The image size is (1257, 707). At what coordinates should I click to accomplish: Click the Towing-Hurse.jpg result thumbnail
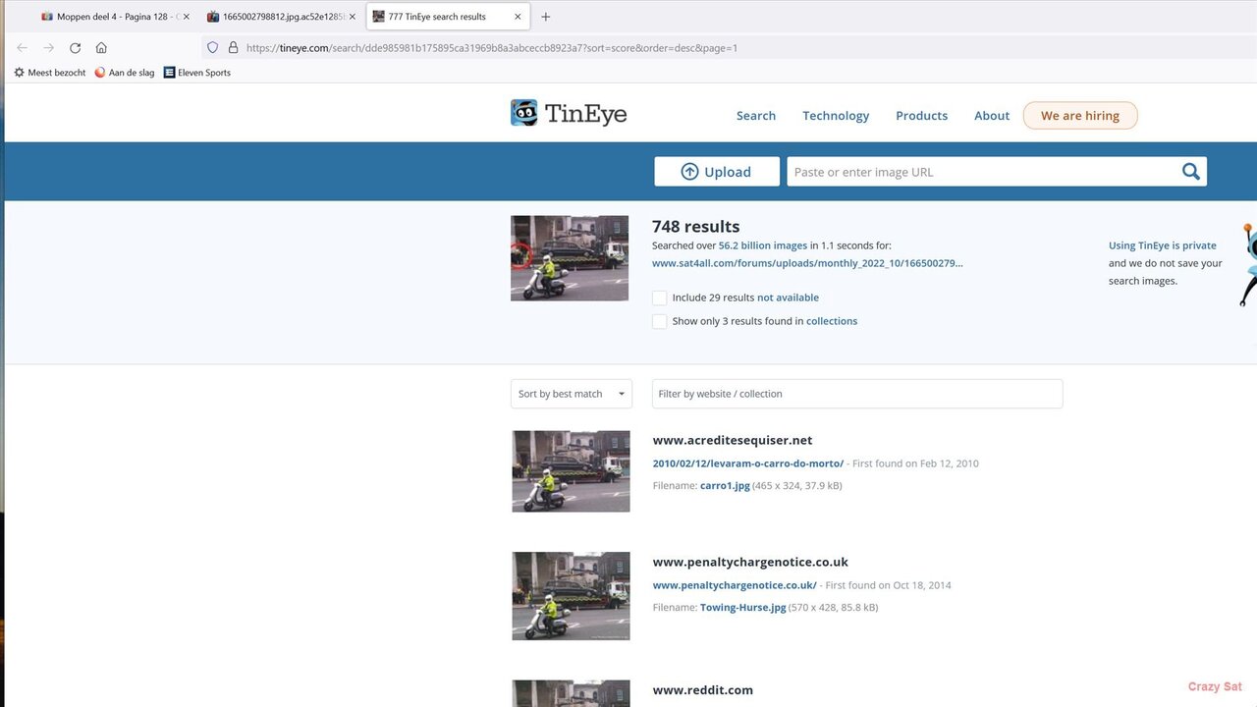(571, 596)
